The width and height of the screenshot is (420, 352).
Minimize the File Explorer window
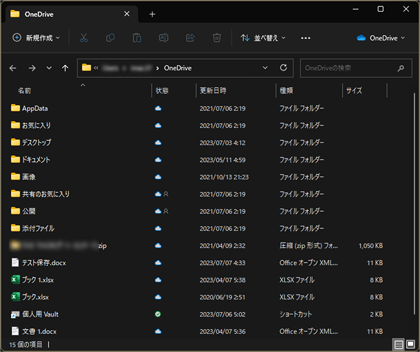coord(356,9)
